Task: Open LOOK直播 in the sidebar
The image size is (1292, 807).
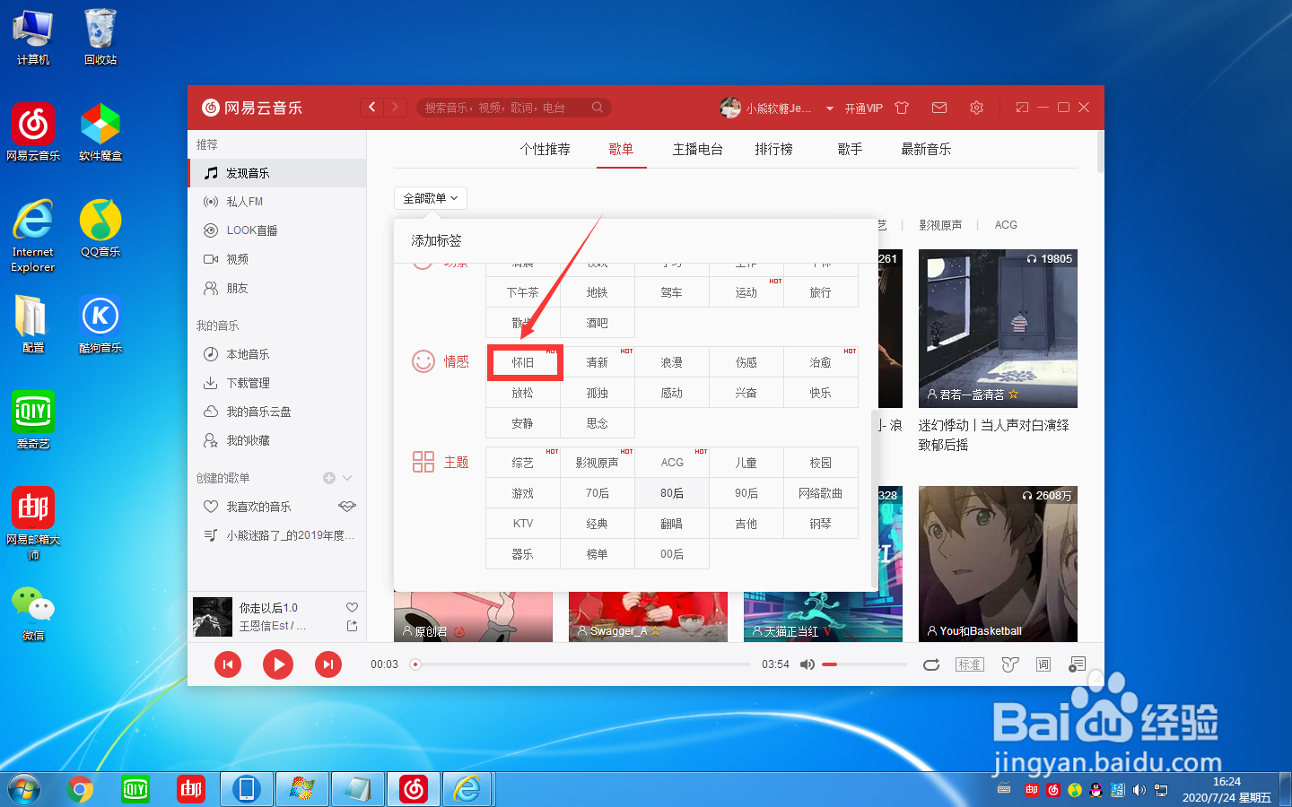Action: click(x=277, y=230)
